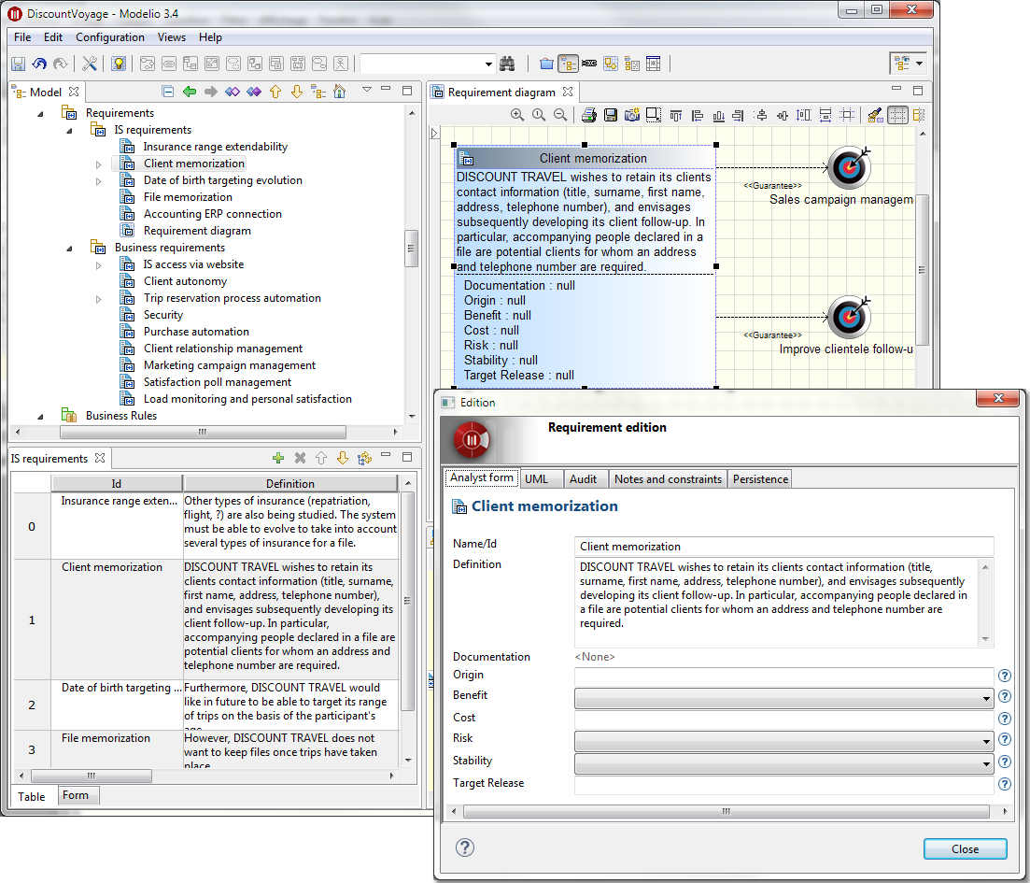Click the Sales campaign management target icon
The image size is (1030, 883).
click(849, 167)
